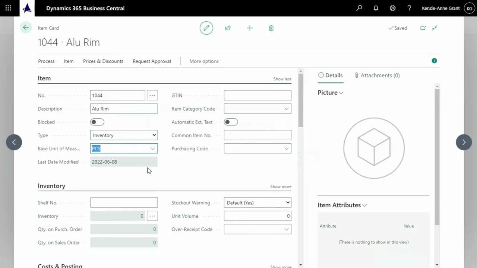
Task: Click the green information indicator icon
Action: click(434, 61)
